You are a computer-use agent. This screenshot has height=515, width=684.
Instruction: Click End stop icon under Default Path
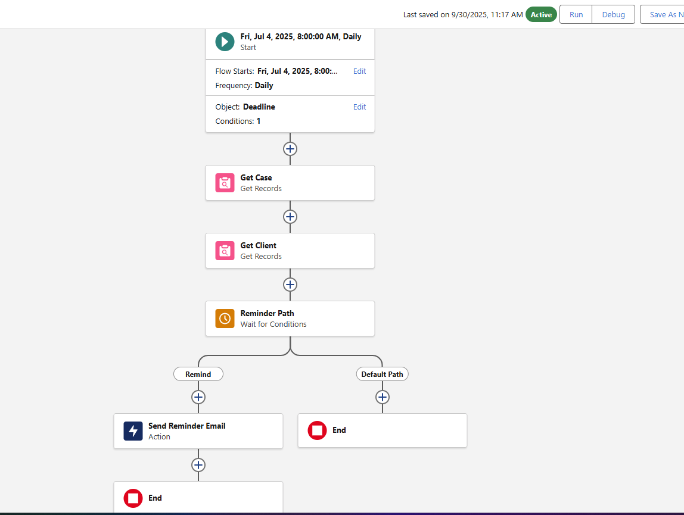[317, 430]
